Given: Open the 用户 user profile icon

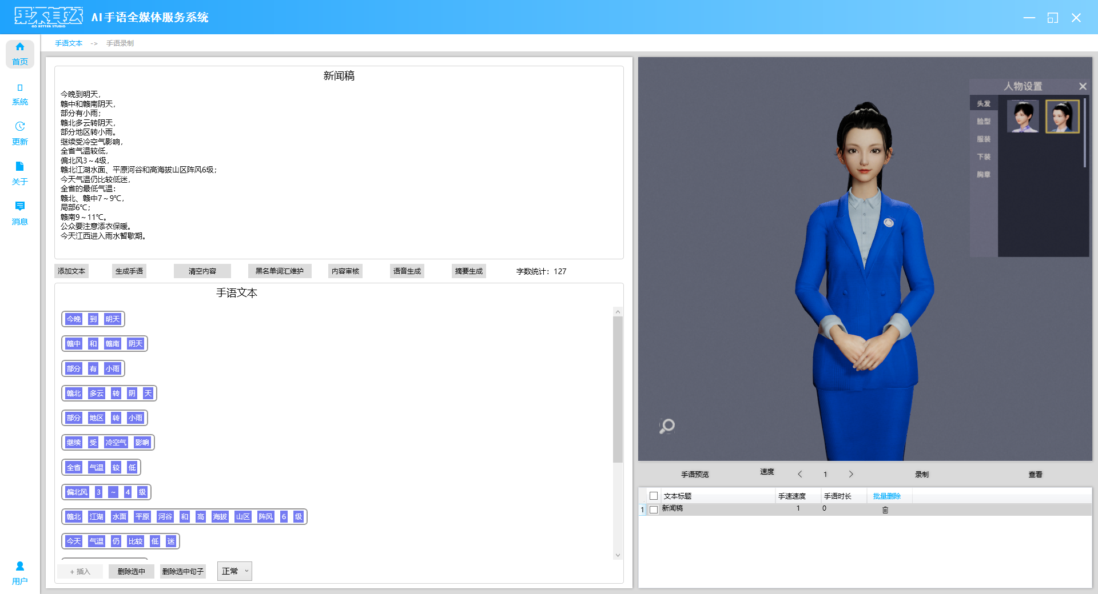Looking at the screenshot, I should [x=20, y=573].
